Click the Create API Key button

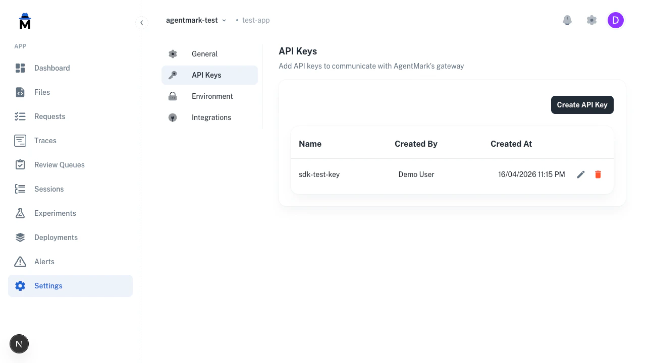coord(582,105)
